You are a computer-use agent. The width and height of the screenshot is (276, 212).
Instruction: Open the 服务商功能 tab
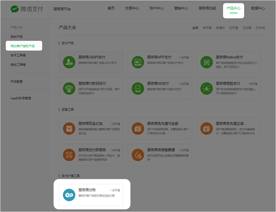pos(207,8)
